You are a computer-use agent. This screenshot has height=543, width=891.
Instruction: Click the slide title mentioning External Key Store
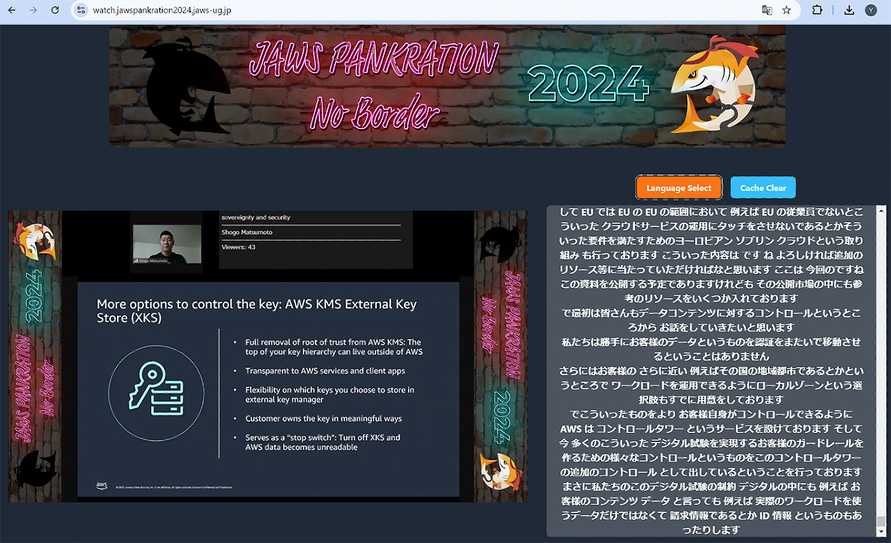256,310
